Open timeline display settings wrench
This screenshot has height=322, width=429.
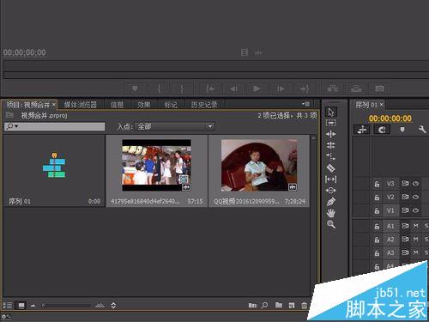click(x=422, y=130)
